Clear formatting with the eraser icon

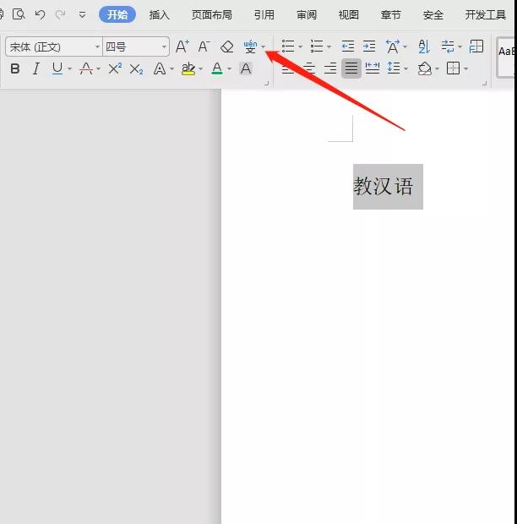227,46
